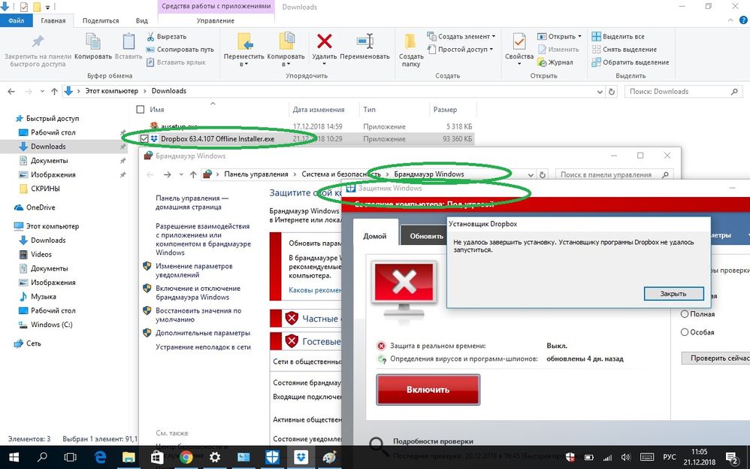Expand the Создать элемент dropdown
Screen dimensions: 750x469
point(494,36)
